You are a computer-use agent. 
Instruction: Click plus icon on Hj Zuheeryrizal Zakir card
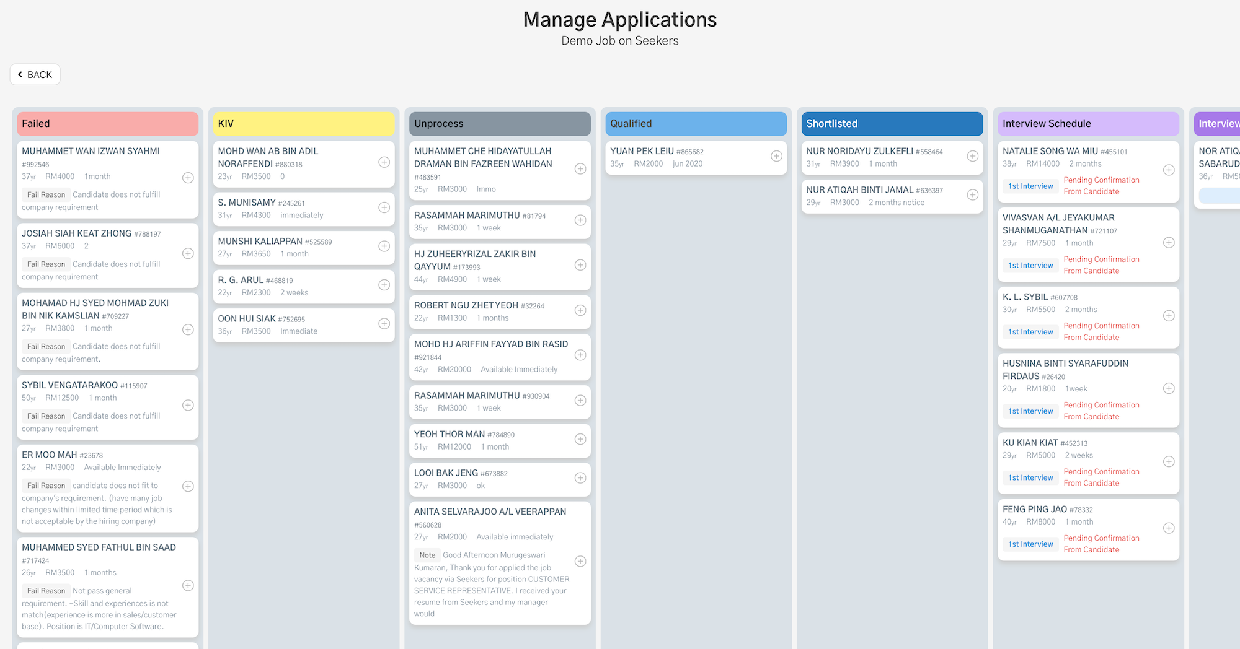(x=580, y=265)
